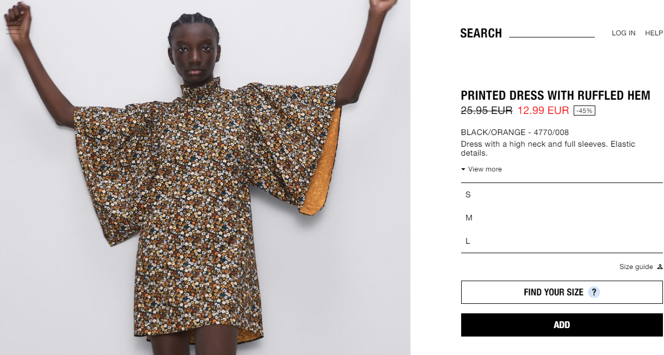Screen dimensions: 664x355
Task: Select size M
Action: (x=562, y=218)
